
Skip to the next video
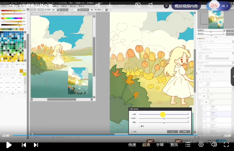coord(36,145)
